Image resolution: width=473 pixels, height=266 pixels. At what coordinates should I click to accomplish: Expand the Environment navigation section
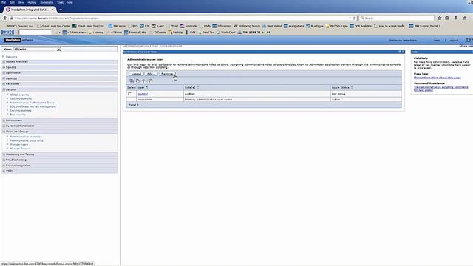pyautogui.click(x=4, y=120)
